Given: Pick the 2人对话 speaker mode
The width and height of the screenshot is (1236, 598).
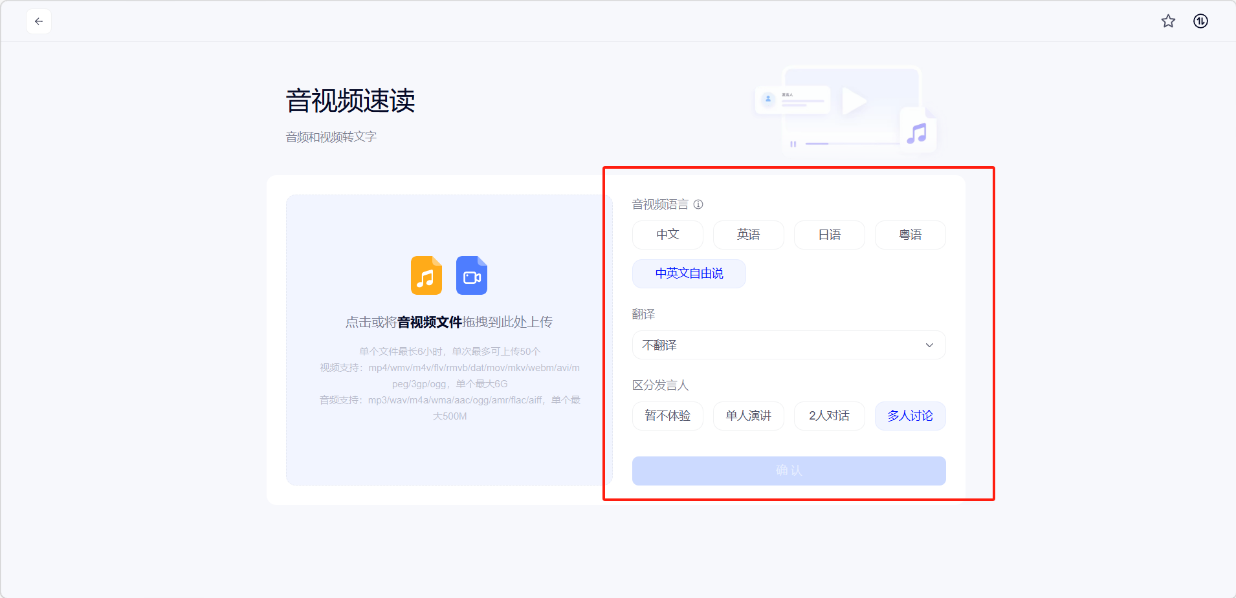Looking at the screenshot, I should 829,416.
